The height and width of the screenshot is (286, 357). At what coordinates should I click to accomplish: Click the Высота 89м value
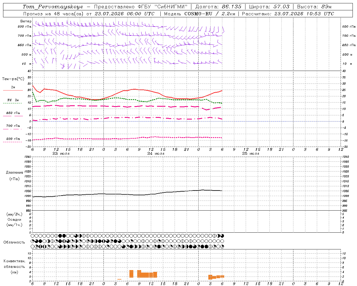pos(327,7)
